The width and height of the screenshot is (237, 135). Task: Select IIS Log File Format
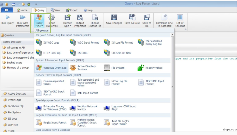tap(119, 43)
